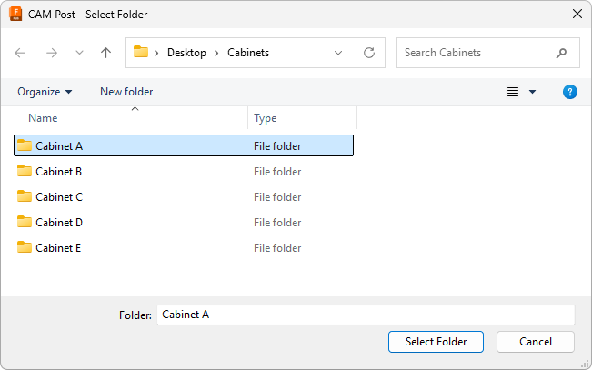Open the Organize menu

point(45,92)
